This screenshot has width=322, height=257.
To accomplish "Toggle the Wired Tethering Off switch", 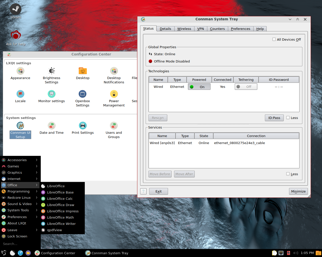I will coord(246,87).
